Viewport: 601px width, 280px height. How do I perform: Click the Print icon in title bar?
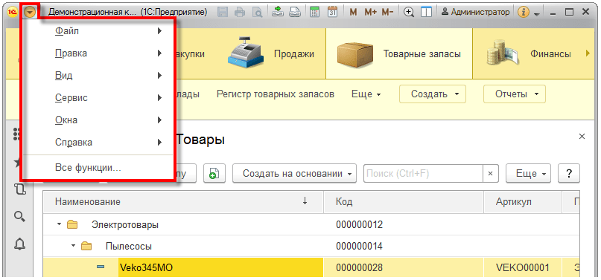(x=240, y=12)
